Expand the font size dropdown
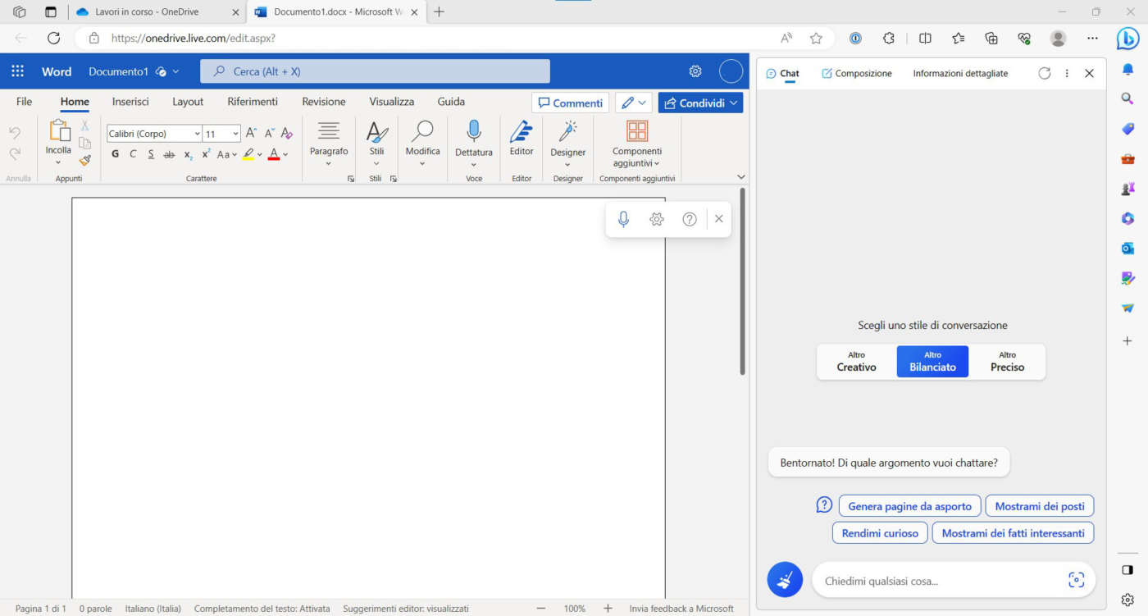Viewport: 1148px width, 616px height. tap(235, 134)
